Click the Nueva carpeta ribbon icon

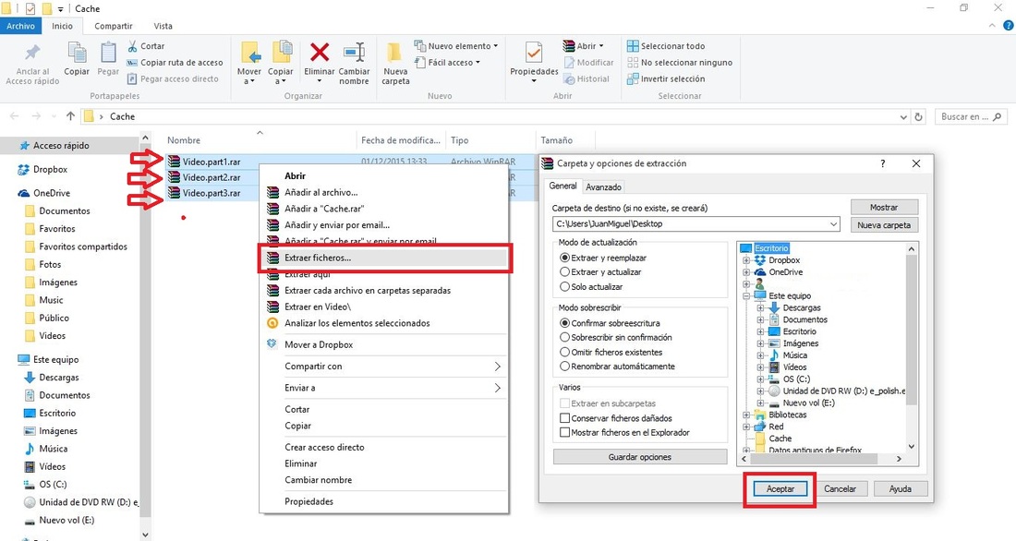[394, 53]
